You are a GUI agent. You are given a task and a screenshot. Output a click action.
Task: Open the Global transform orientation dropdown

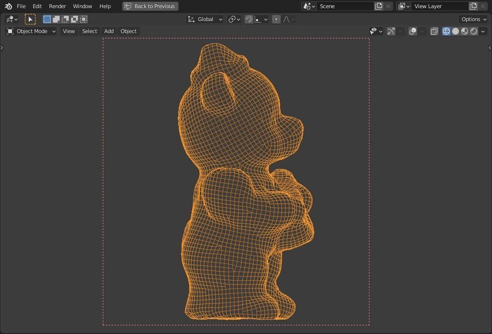point(205,19)
